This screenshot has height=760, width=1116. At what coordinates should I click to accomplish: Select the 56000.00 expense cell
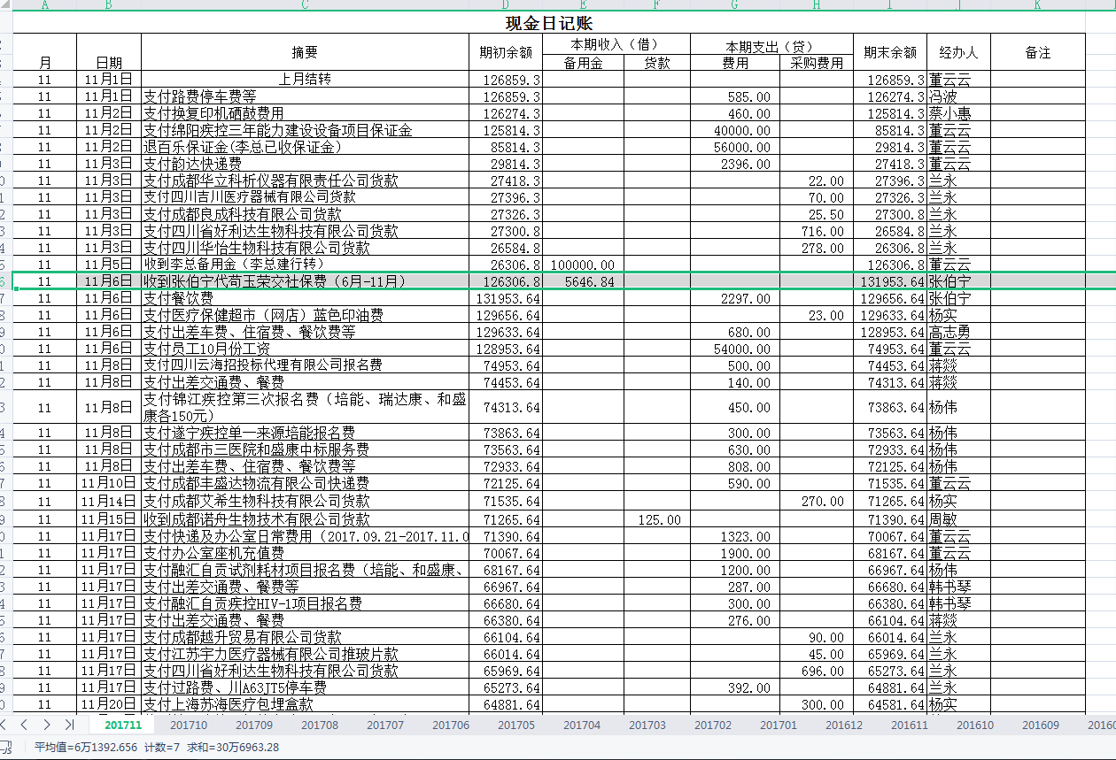[735, 147]
